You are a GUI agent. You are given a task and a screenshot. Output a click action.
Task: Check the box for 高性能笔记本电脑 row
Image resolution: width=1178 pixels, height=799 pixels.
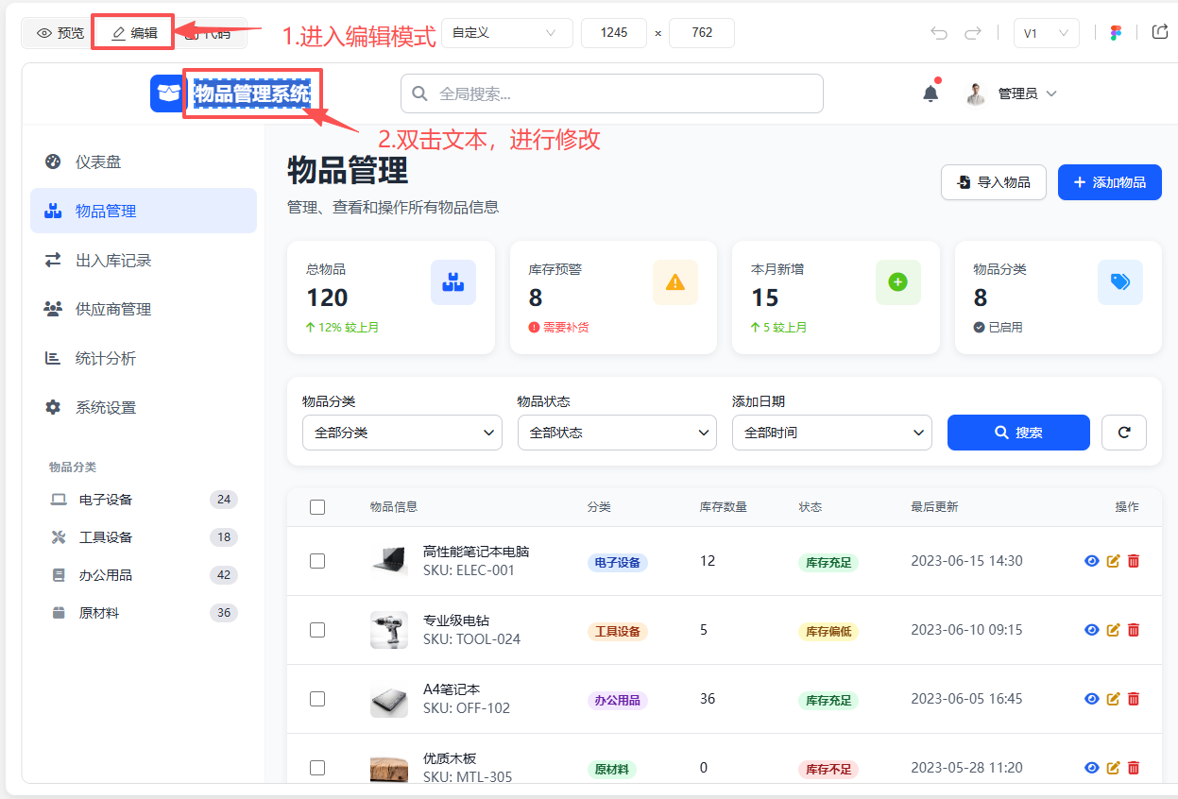click(x=317, y=561)
